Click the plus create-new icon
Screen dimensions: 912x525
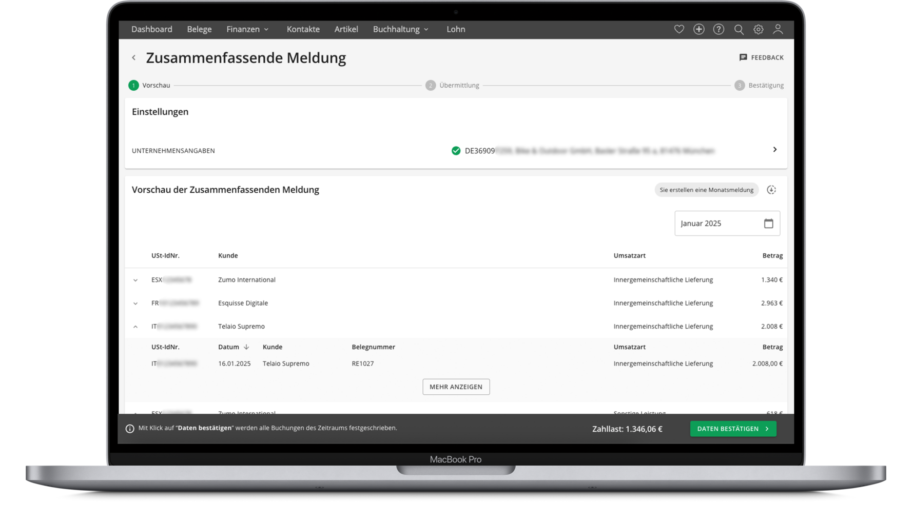[698, 29]
